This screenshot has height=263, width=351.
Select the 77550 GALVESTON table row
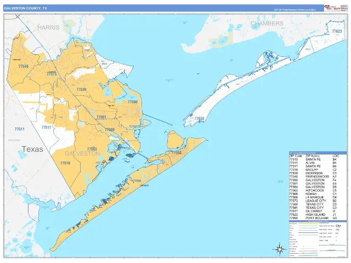[313, 180]
